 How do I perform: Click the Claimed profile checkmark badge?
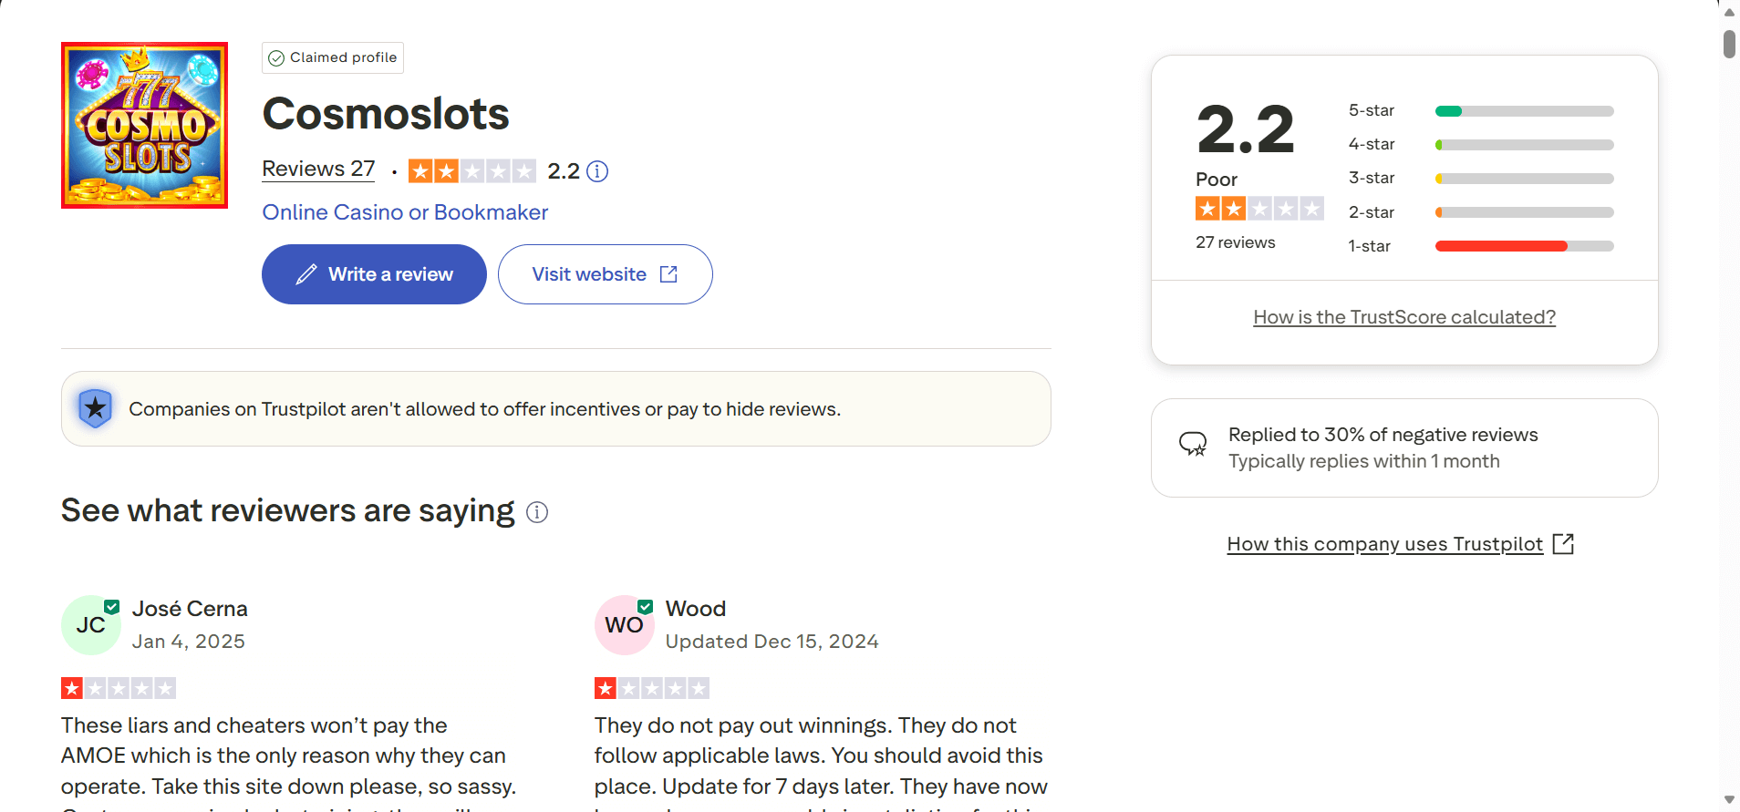276,57
